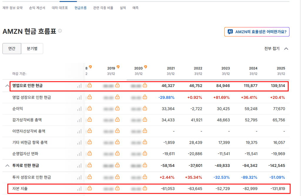This screenshot has width=301, height=196.
Task: Click the 115,877 value under 2024
Action: 250,86
